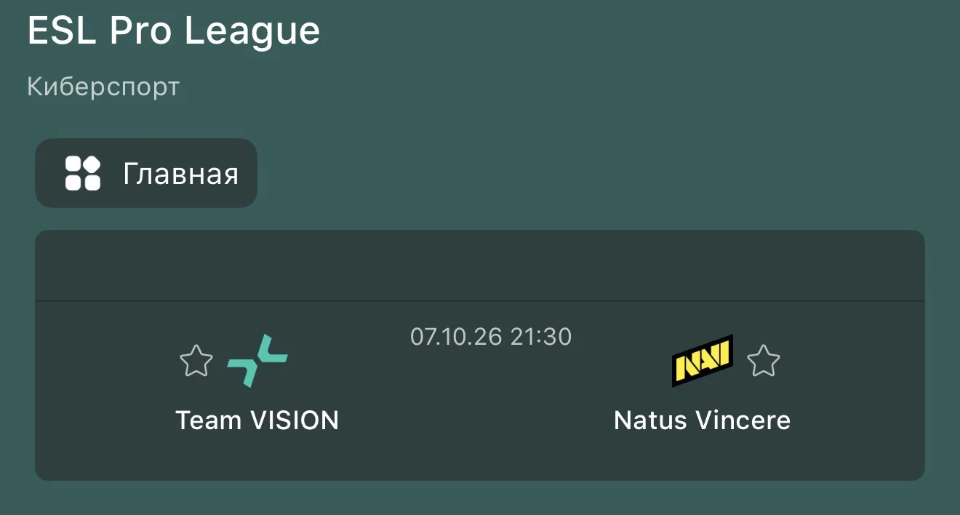Open the ESL Pro League heading
The image size is (960, 515).
tap(174, 31)
